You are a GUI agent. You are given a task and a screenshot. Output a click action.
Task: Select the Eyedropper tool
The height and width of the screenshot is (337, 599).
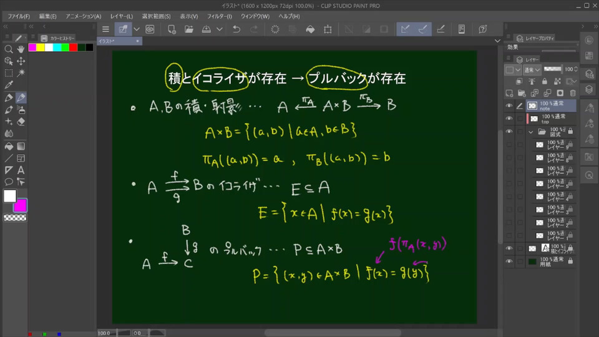(x=8, y=84)
